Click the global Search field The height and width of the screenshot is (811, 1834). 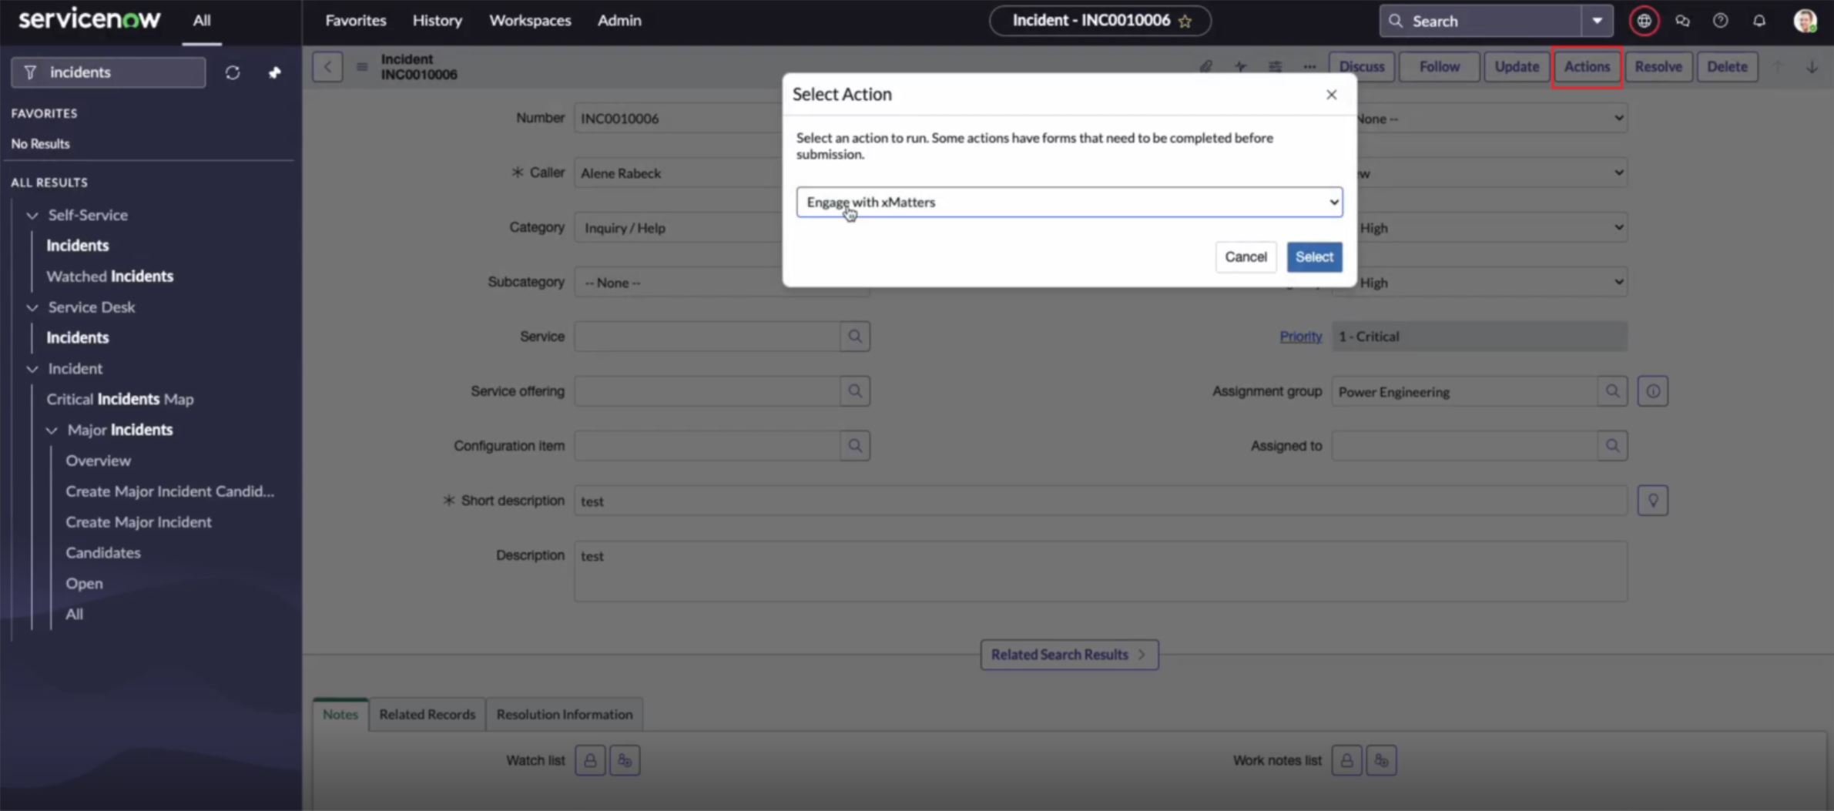point(1480,21)
